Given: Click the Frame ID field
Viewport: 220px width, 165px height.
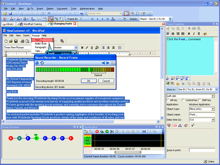Looking at the screenshot, I should 84,19.
